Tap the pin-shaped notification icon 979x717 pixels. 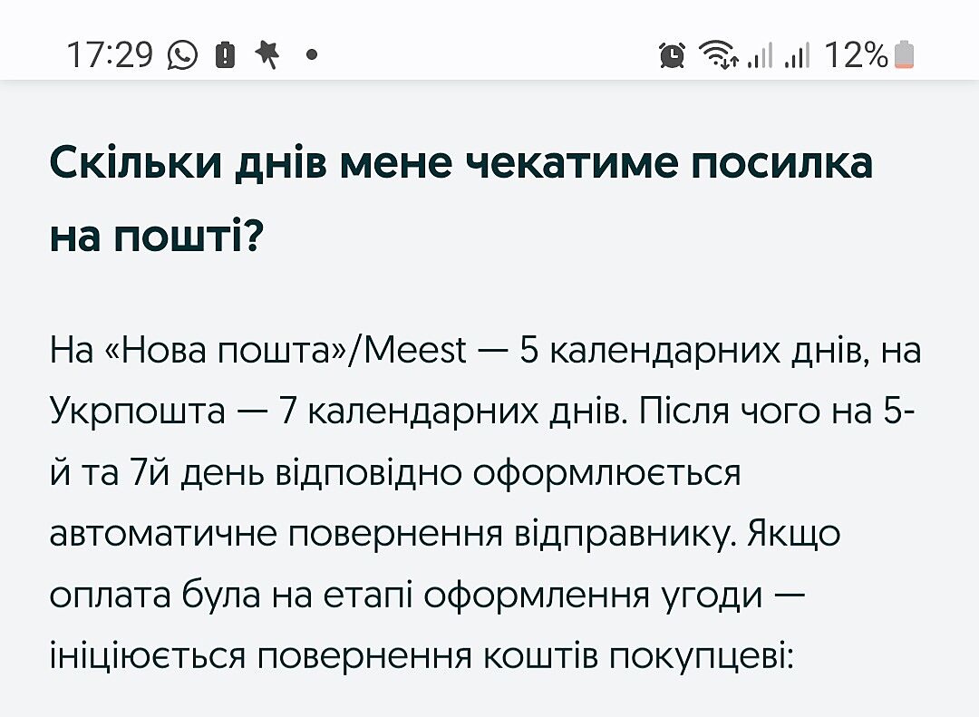click(267, 54)
